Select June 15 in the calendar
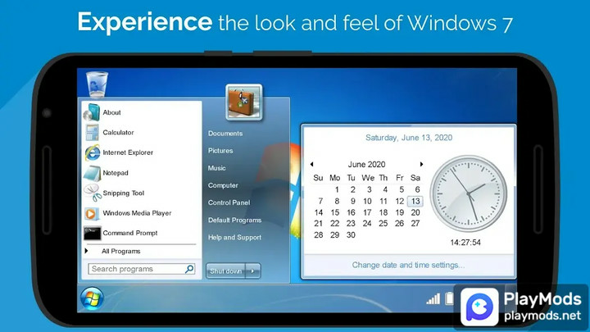590x332 pixels. click(x=335, y=212)
